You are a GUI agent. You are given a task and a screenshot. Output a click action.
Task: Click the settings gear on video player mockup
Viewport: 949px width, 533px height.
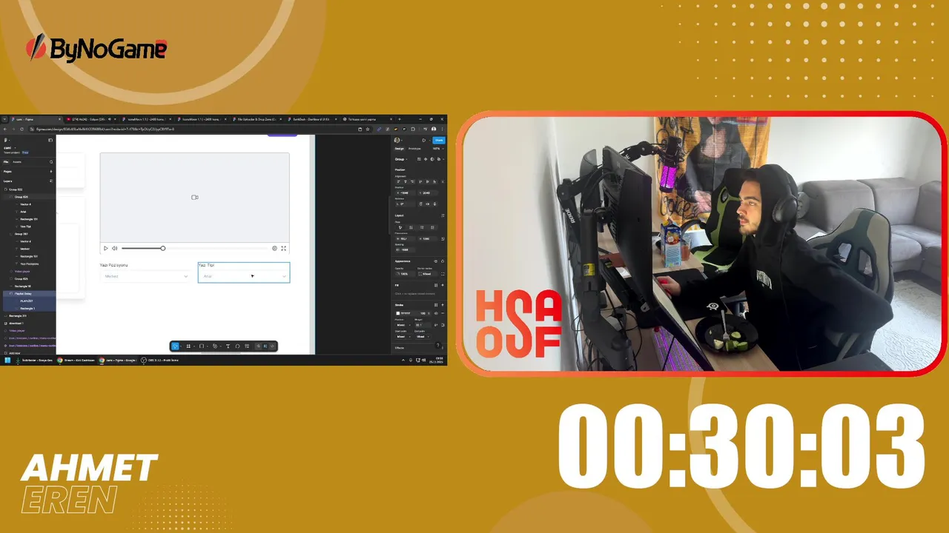coord(274,248)
